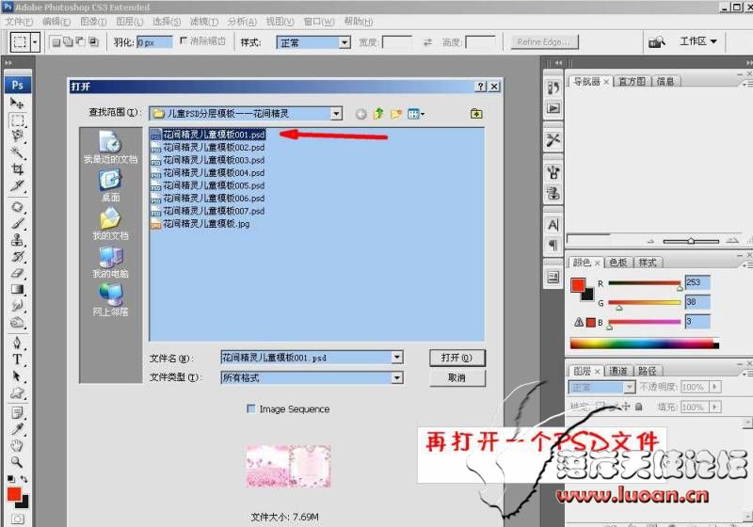Open the Edit menu
Image resolution: width=753 pixels, height=527 pixels.
pos(56,22)
